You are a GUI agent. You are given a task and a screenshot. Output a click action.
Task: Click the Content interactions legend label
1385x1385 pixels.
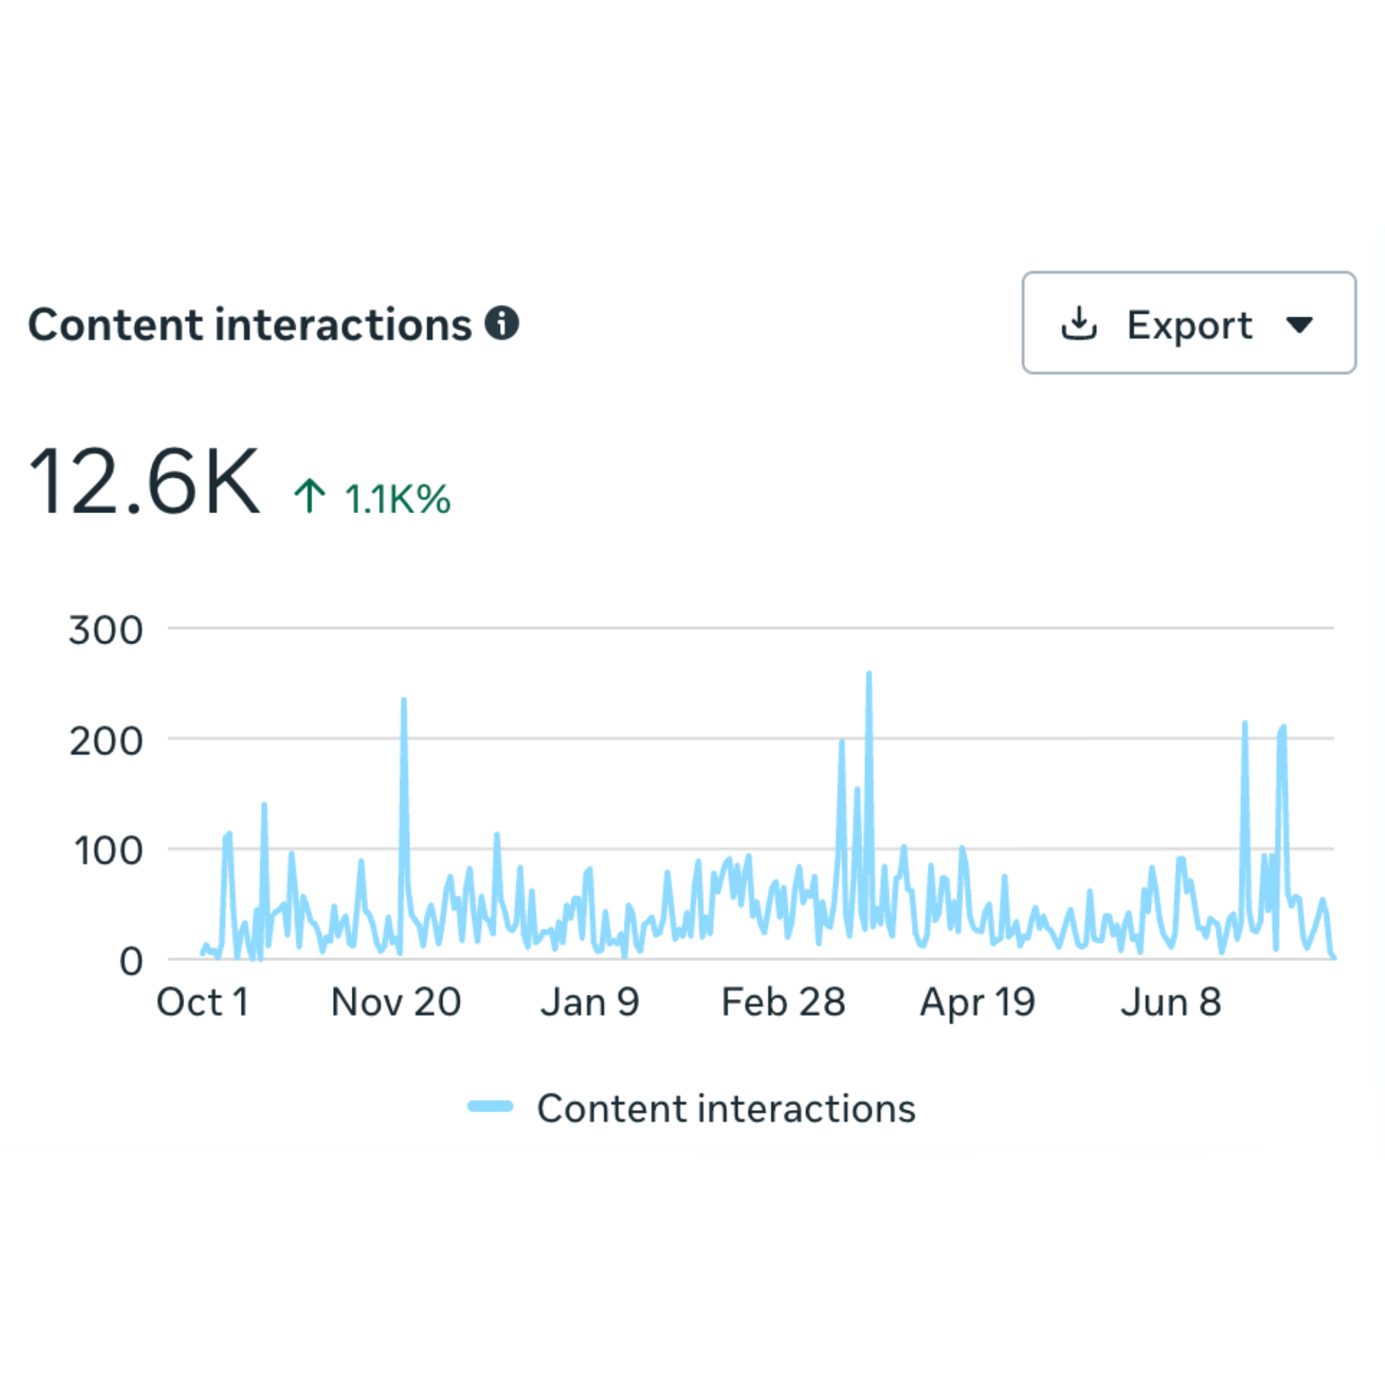tap(726, 1108)
